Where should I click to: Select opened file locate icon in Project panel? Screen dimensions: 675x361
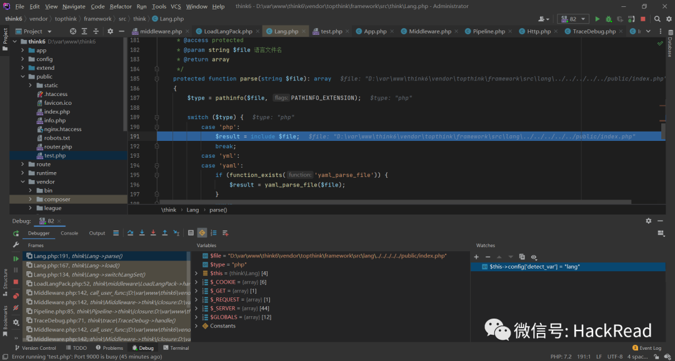point(73,31)
